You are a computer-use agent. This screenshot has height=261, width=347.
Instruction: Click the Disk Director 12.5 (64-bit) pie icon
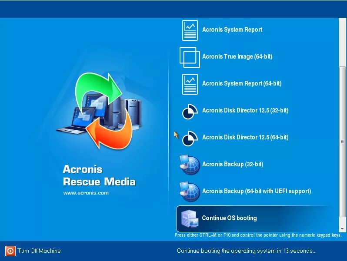(190, 139)
